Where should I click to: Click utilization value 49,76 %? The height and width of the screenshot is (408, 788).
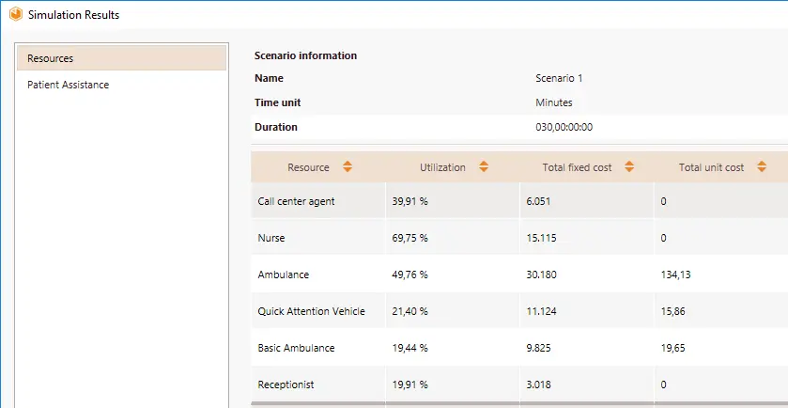(410, 275)
